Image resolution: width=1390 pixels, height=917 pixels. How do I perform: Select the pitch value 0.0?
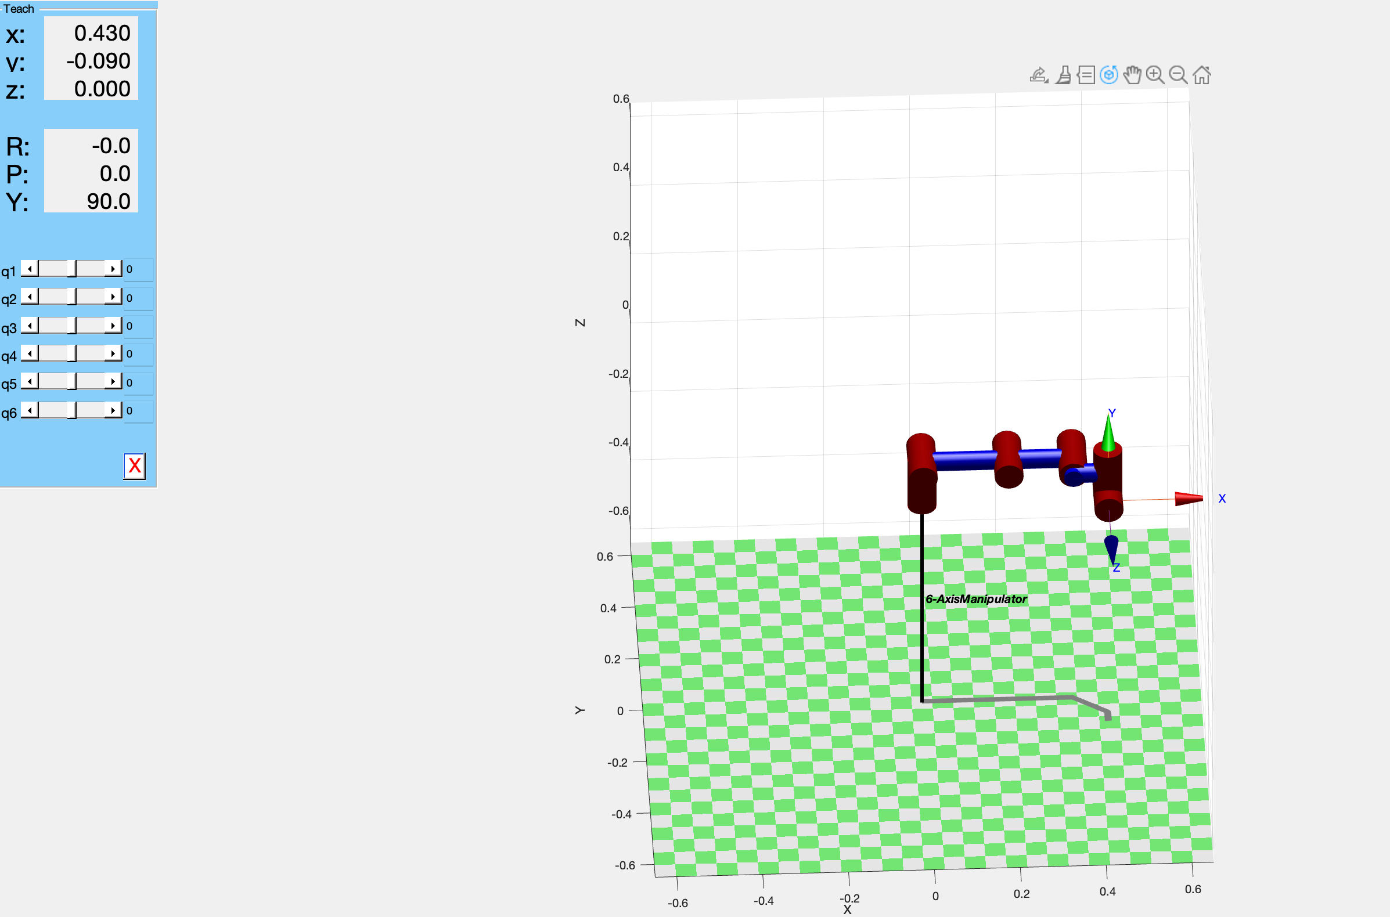tap(114, 174)
